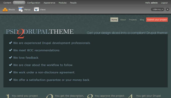Open the Views eye icon
The height and width of the screenshot is (98, 171).
[36, 10]
